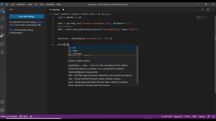The height and width of the screenshot is (121, 216).
Task: Change language mode Python in status bar
Action: click(202, 117)
